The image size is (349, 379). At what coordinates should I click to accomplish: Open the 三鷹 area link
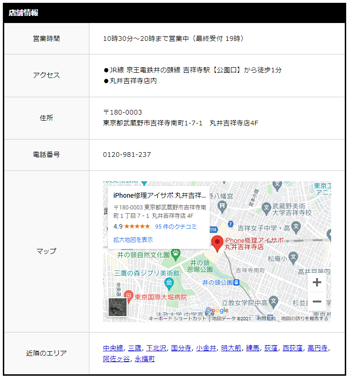135,348
